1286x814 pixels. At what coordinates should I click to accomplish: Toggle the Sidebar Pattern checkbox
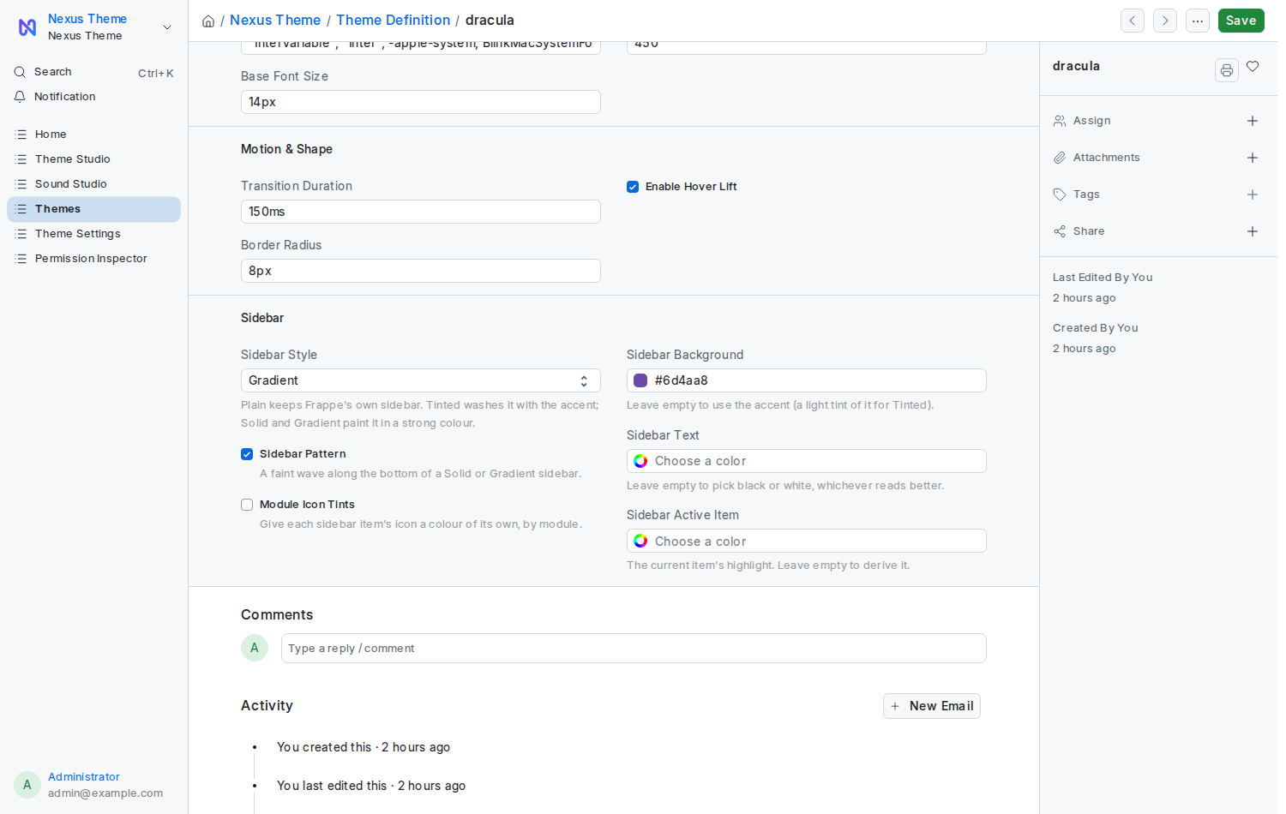click(247, 454)
